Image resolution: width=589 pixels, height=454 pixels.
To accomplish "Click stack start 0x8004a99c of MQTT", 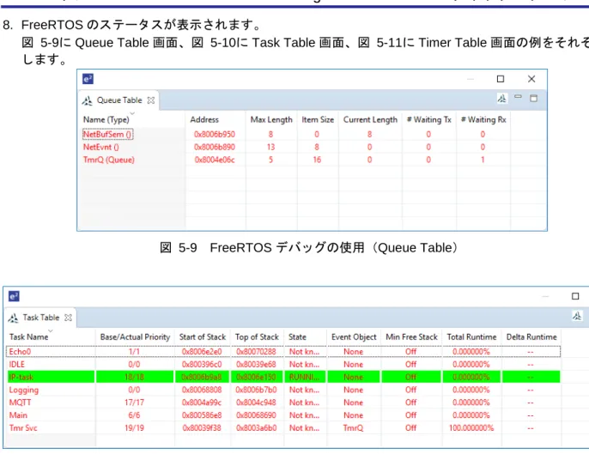I will click(x=202, y=403).
